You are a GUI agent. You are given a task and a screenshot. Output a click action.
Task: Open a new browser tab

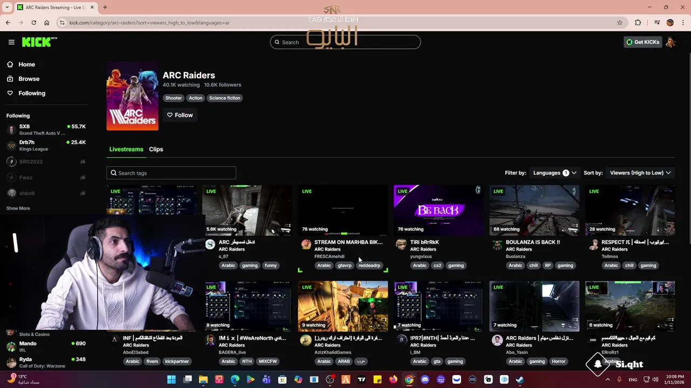click(x=105, y=8)
